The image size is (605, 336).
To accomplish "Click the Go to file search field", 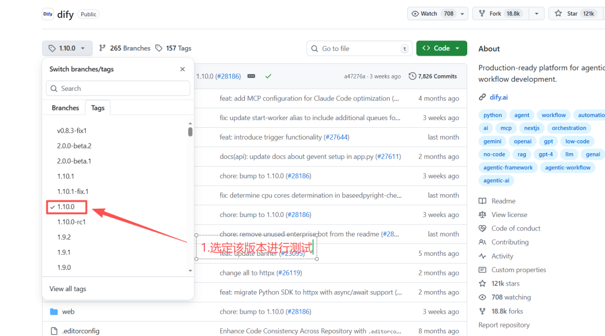I will pos(359,49).
